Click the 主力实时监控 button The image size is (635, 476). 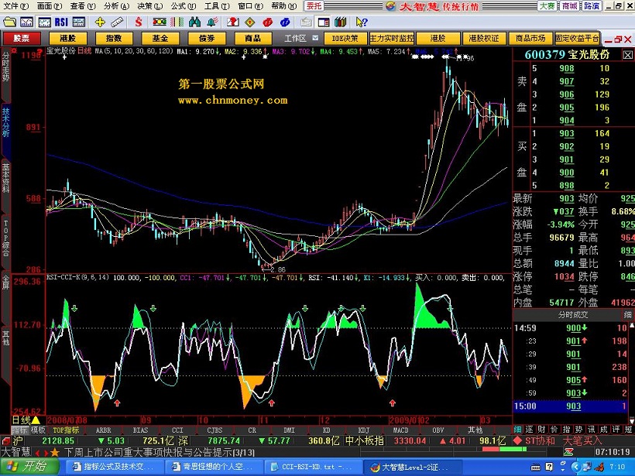[392, 39]
